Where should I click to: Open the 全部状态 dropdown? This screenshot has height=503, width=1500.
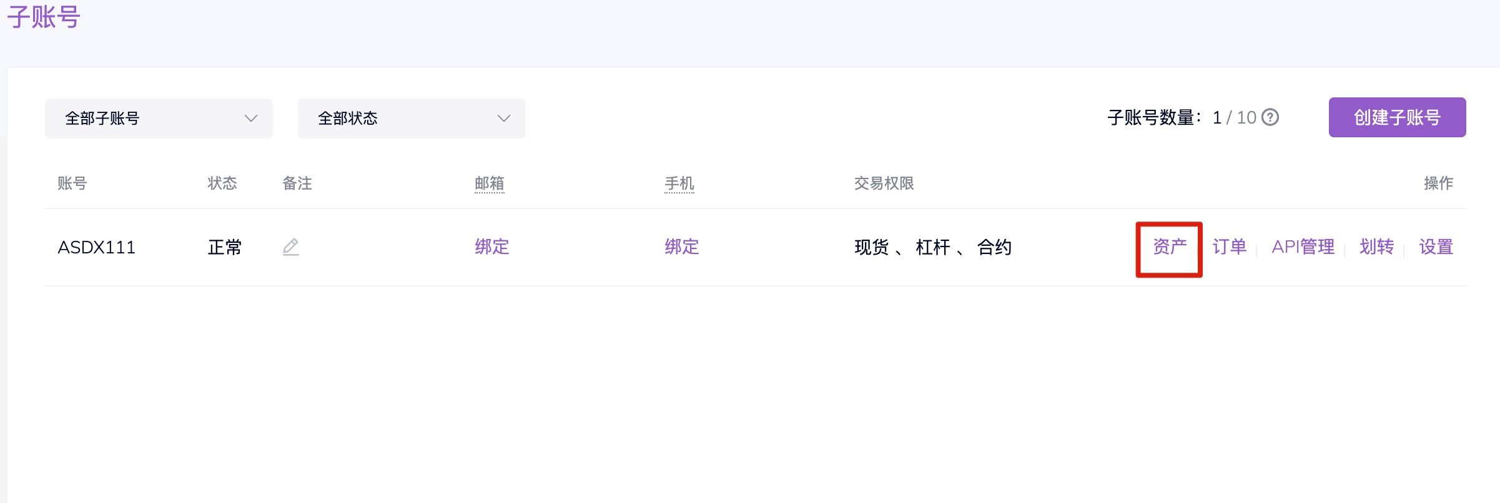(412, 119)
